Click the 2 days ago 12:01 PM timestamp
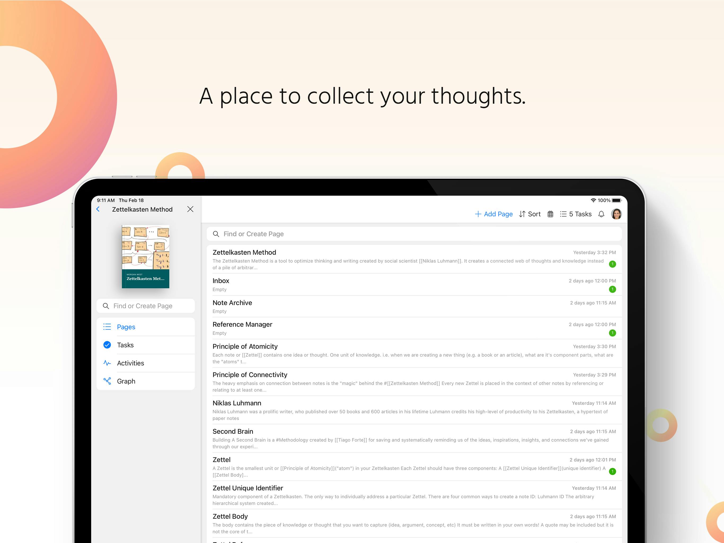The width and height of the screenshot is (724, 543). click(593, 460)
